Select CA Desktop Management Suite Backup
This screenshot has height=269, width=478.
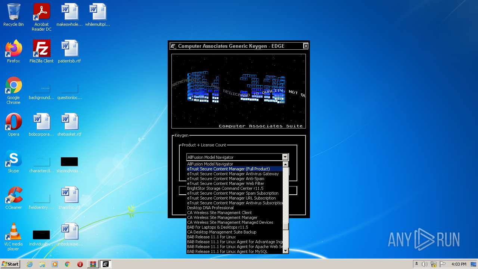235,232
